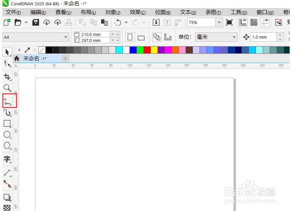Screen dimensions: 292x211
Task: Open a document with the Open icon
Action: 18,22
